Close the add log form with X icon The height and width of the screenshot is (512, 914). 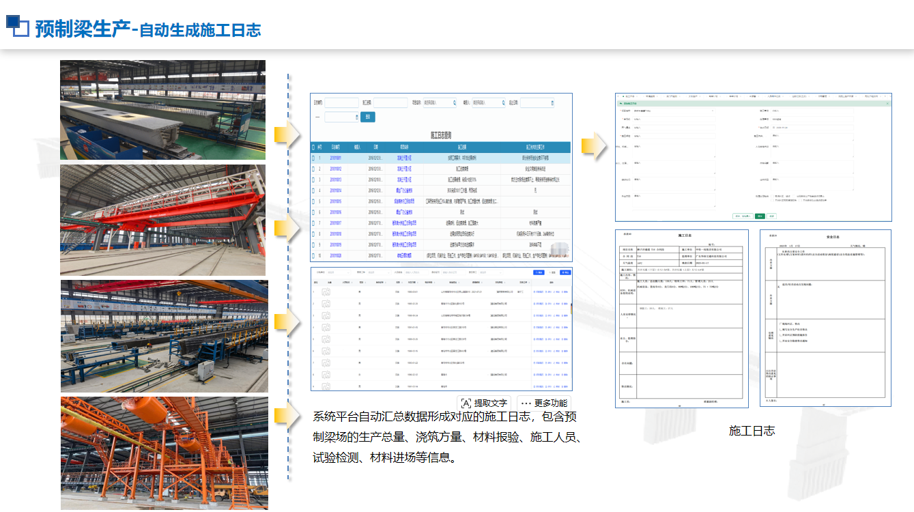click(x=887, y=103)
